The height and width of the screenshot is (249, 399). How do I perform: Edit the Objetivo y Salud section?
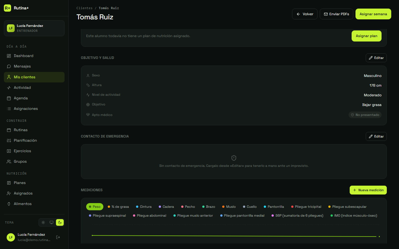click(376, 58)
